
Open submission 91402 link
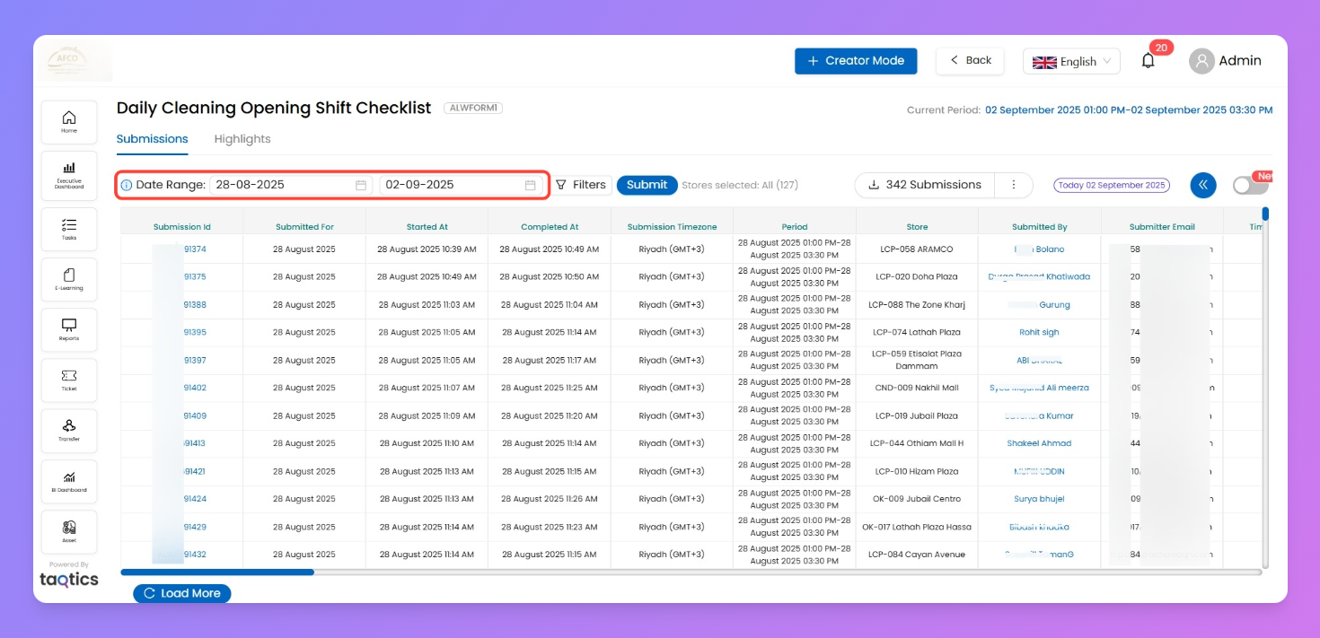click(x=195, y=389)
